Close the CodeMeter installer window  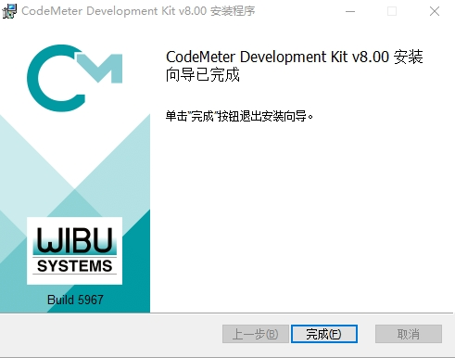(x=435, y=11)
